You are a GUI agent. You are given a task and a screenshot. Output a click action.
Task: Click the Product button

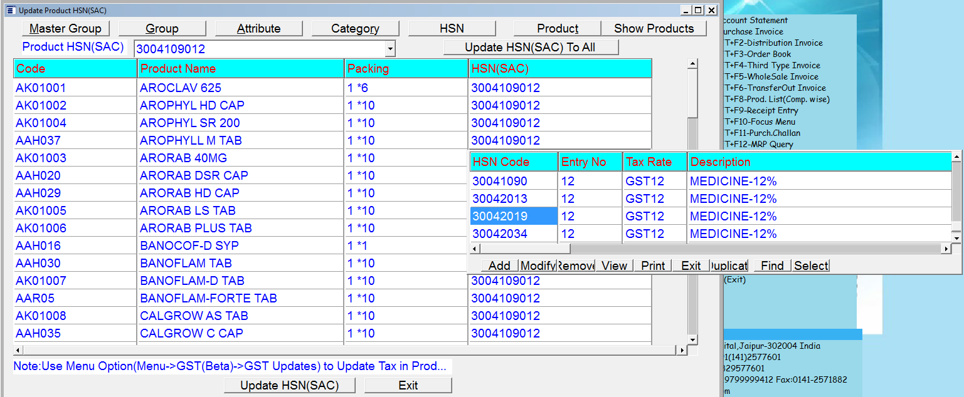click(557, 28)
